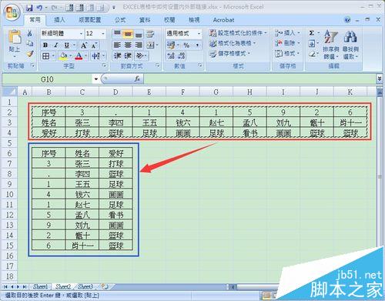Expand the borders dropdown arrow
This screenshot has height=301, width=385.
53,55
